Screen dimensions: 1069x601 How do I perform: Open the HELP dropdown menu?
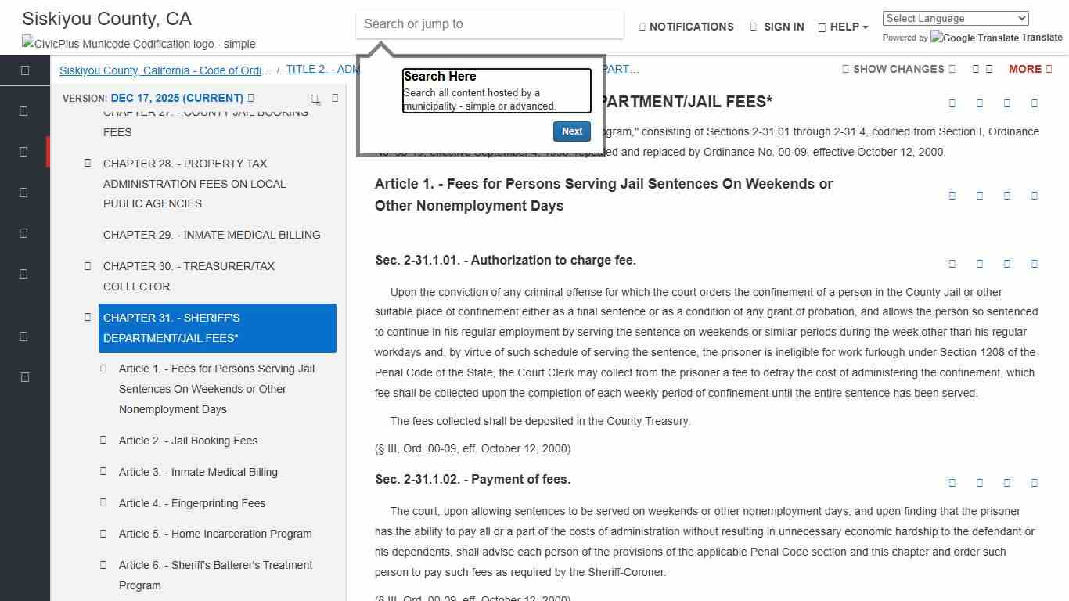844,27
